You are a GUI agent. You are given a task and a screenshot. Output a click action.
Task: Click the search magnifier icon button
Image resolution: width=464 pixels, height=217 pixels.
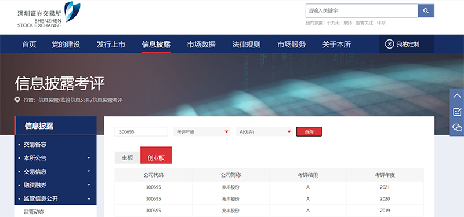pos(426,10)
